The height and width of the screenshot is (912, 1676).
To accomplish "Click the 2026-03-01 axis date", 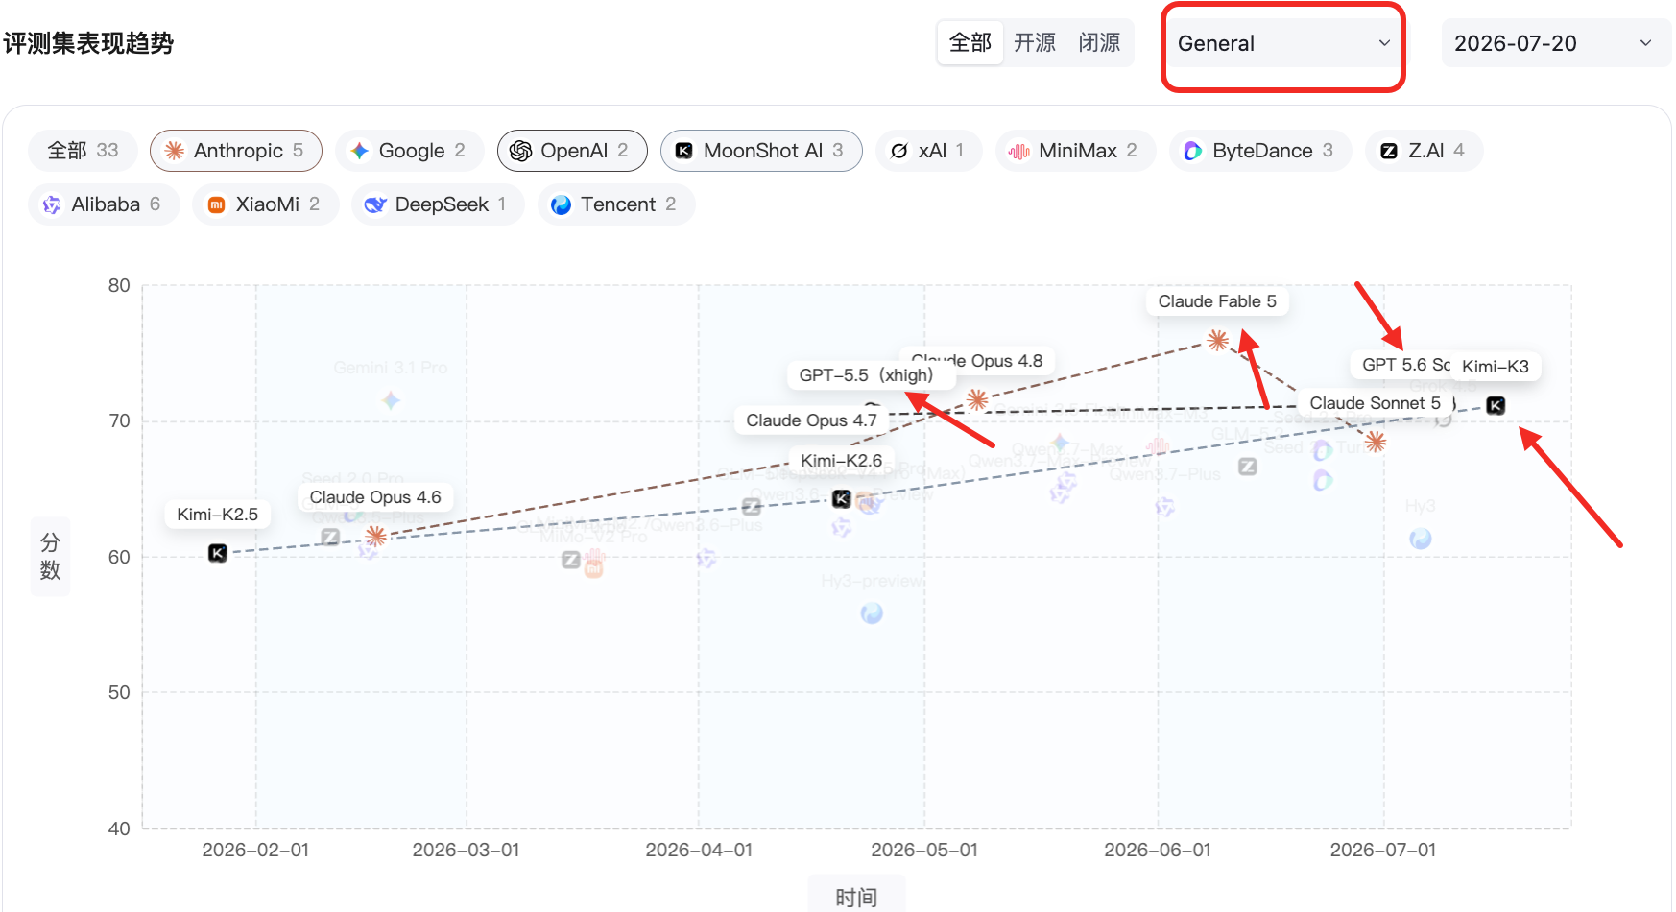I will click(466, 850).
